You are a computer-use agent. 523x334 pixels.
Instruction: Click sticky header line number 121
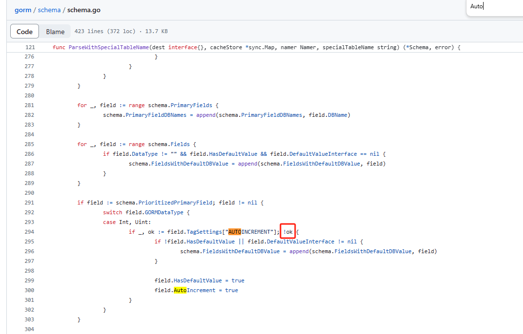(30, 47)
